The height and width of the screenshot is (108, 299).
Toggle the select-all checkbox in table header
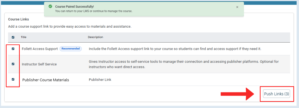pyautogui.click(x=13, y=37)
